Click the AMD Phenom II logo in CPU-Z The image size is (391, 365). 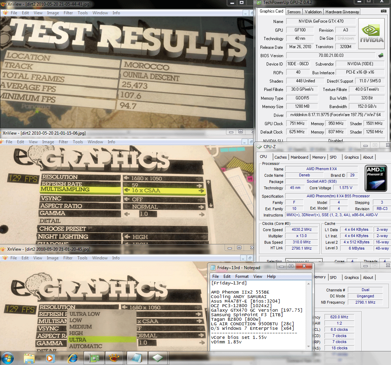click(x=376, y=178)
